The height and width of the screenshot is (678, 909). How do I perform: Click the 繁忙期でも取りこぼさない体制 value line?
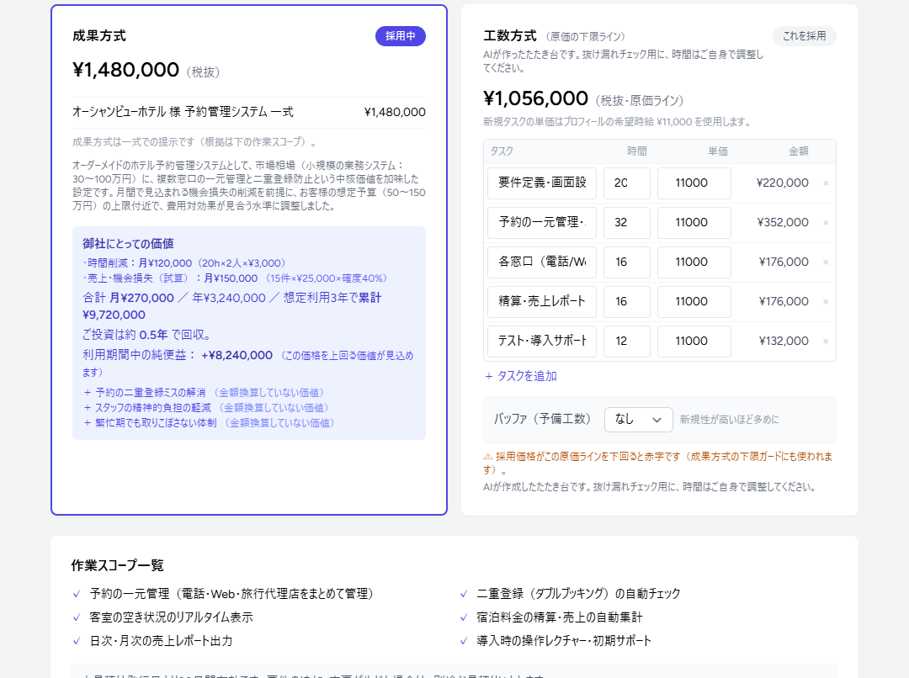coord(210,423)
